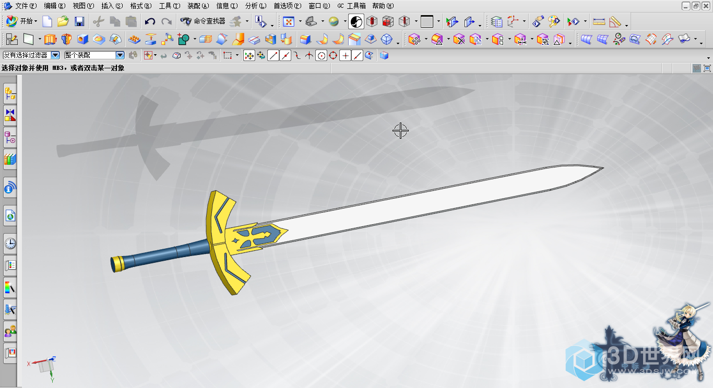
Task: Toggle the end point snap option
Action: [273, 55]
